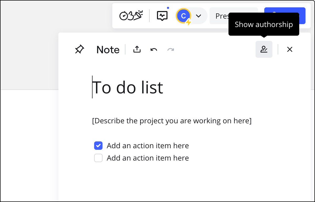Click the checked item's 'Add an action item here' text
This screenshot has width=315, height=202.
pos(148,146)
